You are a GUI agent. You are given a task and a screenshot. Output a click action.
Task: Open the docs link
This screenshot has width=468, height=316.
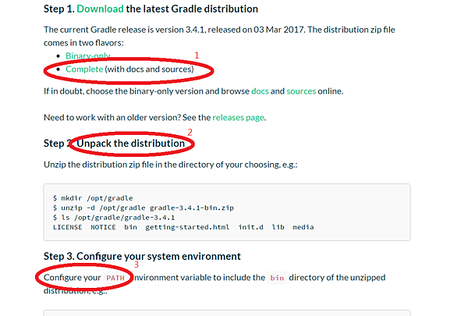point(260,91)
